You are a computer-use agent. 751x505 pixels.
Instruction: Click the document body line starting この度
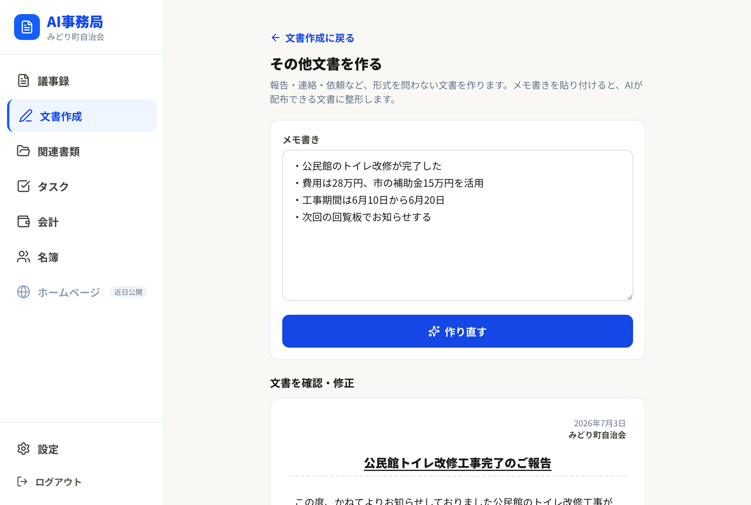click(454, 501)
